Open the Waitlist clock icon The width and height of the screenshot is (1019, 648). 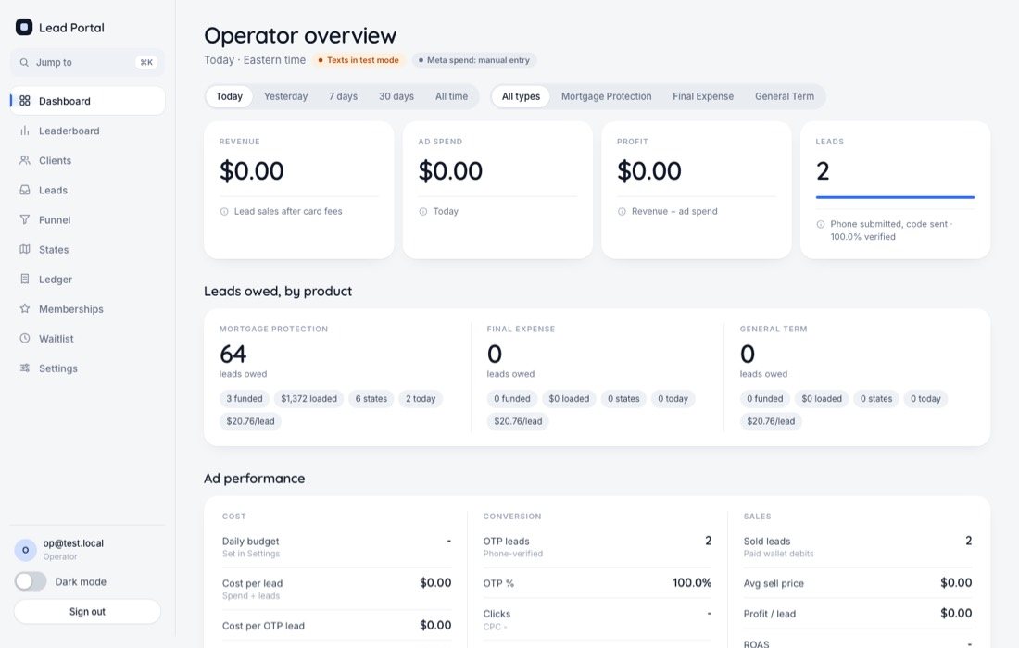[25, 338]
